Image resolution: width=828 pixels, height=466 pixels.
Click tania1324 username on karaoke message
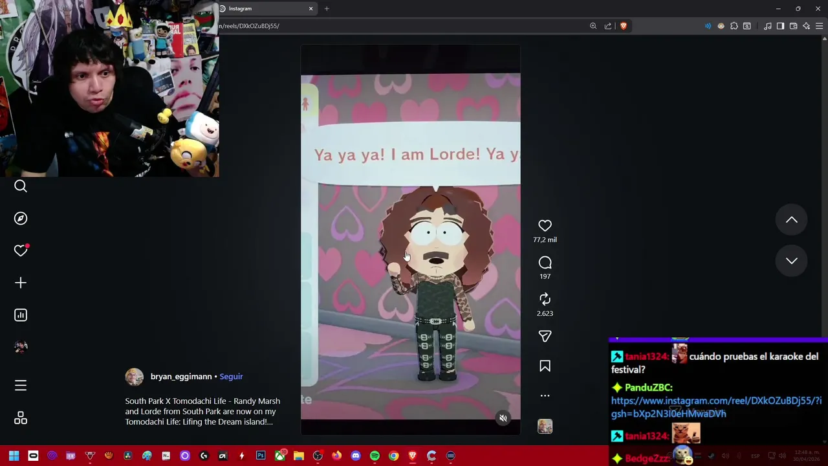646,357
